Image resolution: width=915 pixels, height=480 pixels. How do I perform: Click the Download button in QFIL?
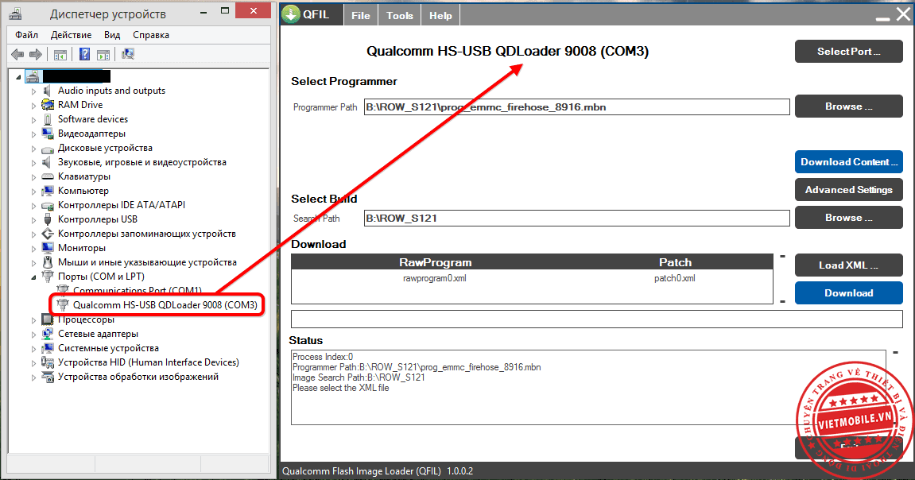click(x=848, y=292)
